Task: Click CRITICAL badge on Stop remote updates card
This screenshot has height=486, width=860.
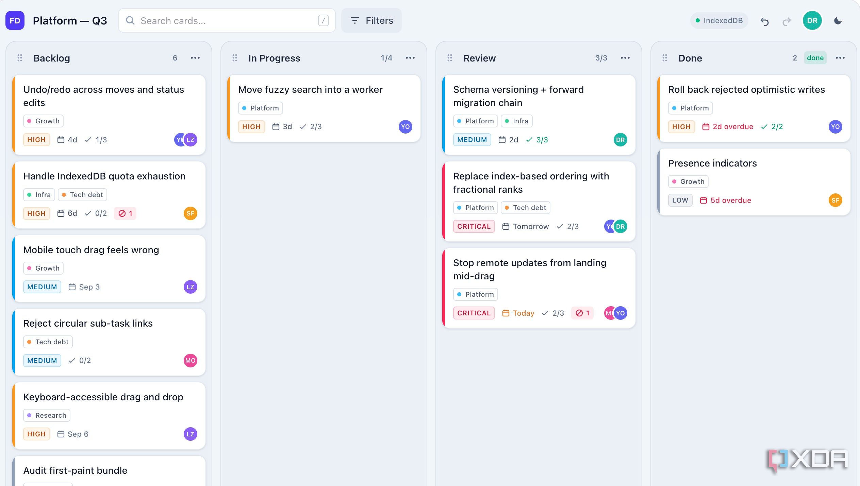Action: [474, 313]
